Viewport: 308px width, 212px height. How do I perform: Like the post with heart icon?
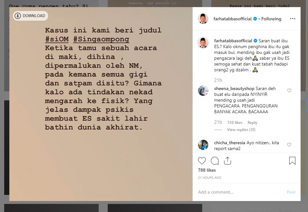tap(202, 161)
